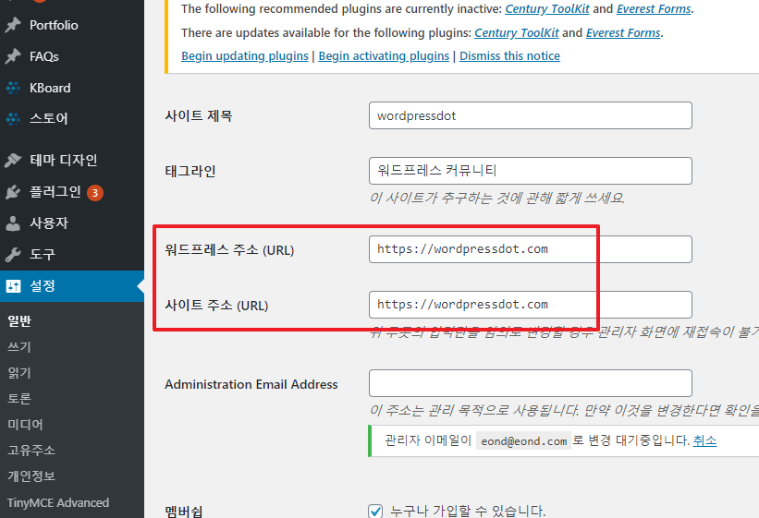Click the 워드프레스 주소 (URL) label
Image resolution: width=759 pixels, height=518 pixels.
tap(229, 250)
